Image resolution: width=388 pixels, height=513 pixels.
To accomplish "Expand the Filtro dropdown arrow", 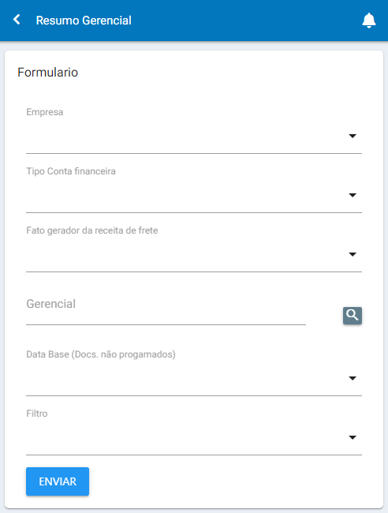I will pos(353,437).
